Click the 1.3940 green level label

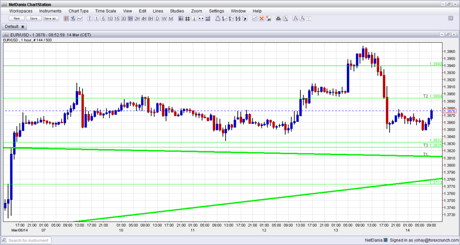435,64
